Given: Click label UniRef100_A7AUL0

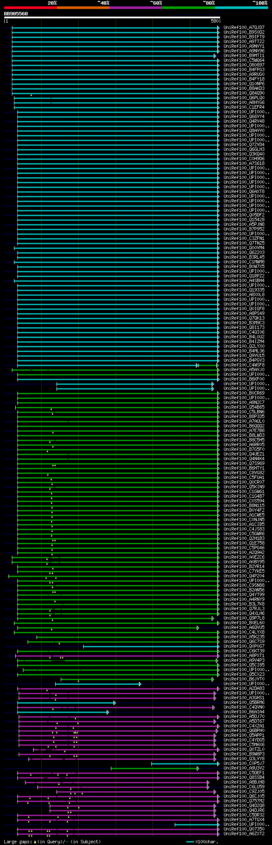Looking at the screenshot, I should (x=244, y=421).
